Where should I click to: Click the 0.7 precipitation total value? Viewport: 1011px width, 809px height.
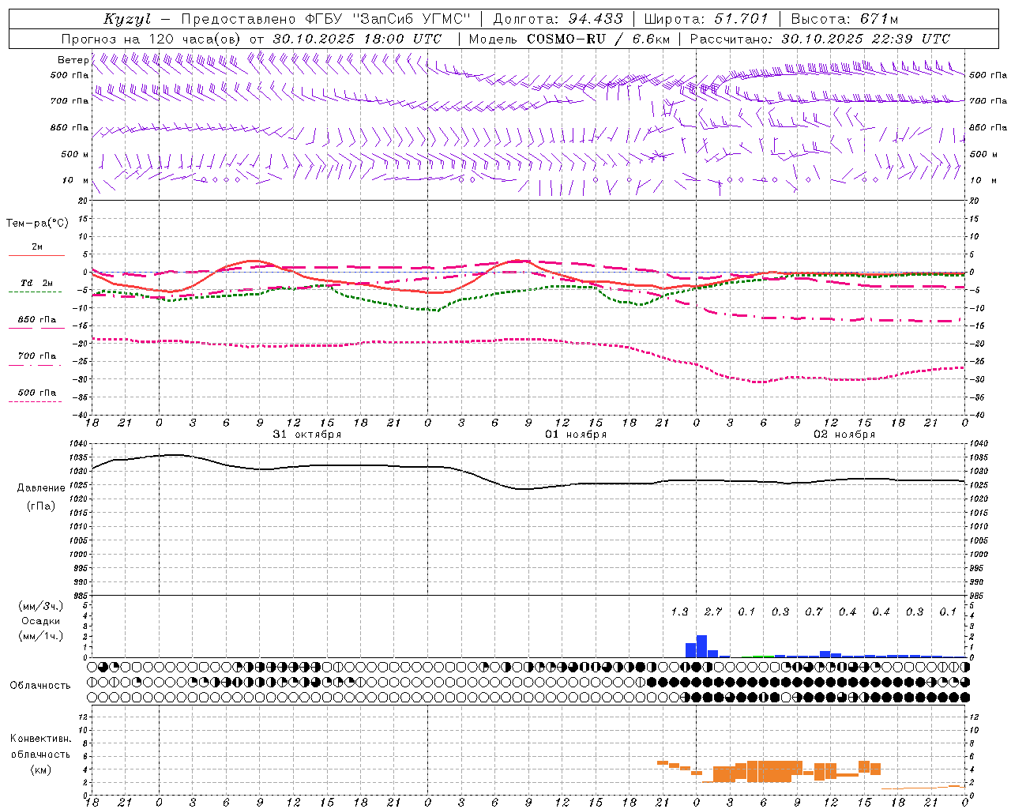814,612
